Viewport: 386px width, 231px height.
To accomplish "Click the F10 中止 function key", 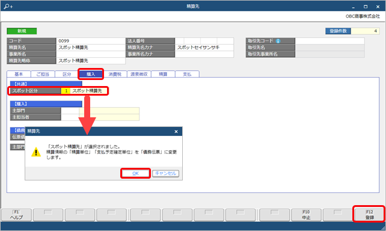I will pyautogui.click(x=306, y=215).
